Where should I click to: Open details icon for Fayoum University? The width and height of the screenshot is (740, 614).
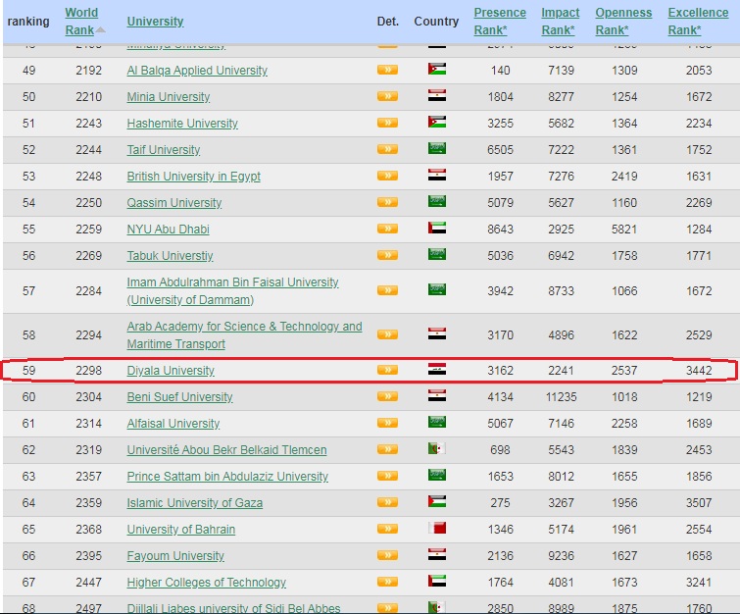tap(387, 555)
